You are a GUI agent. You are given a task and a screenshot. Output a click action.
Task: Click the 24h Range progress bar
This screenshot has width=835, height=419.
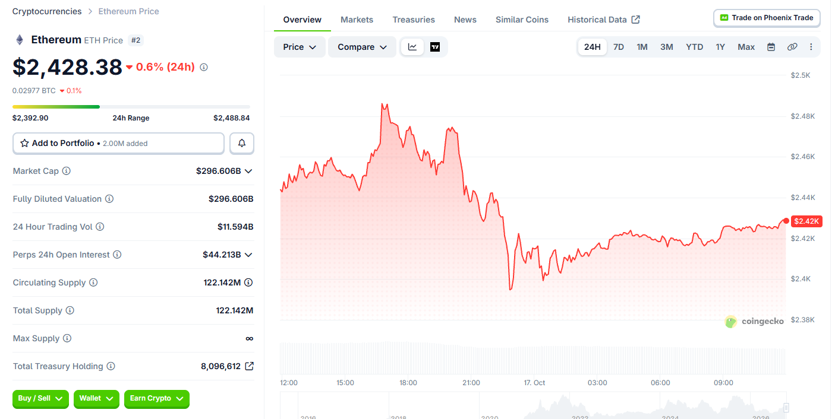(131, 107)
